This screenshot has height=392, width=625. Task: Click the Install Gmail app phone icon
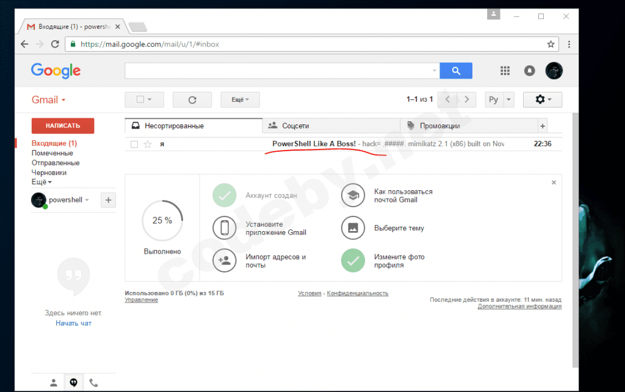click(225, 228)
